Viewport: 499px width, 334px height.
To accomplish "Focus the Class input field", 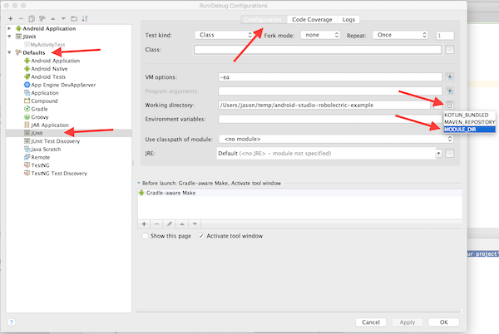I will pos(318,50).
